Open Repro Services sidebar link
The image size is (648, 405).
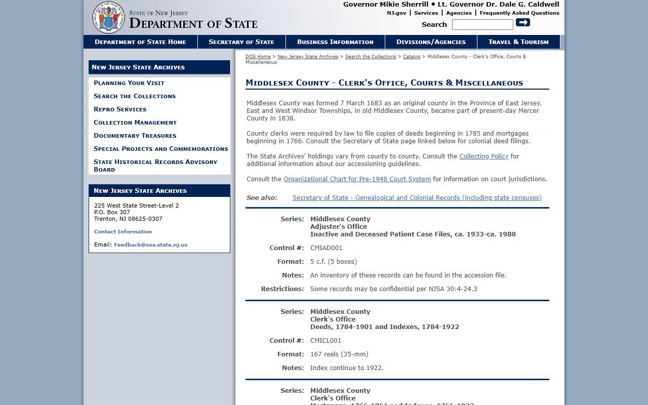(x=120, y=109)
